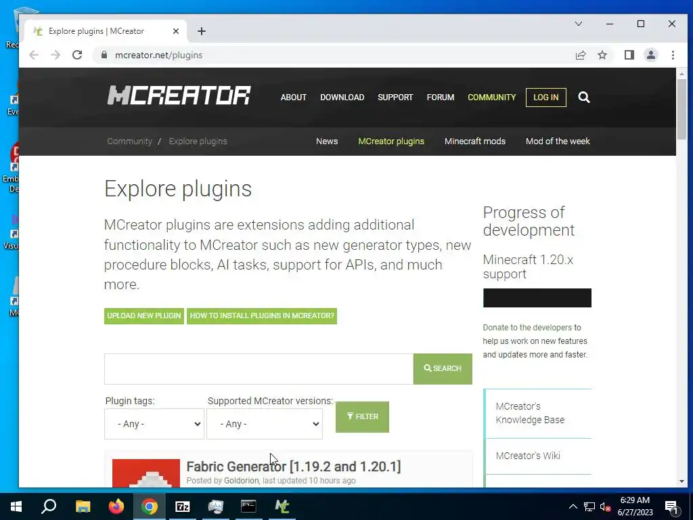
Task: Switch to the Minecraft mods tab
Action: coord(474,141)
